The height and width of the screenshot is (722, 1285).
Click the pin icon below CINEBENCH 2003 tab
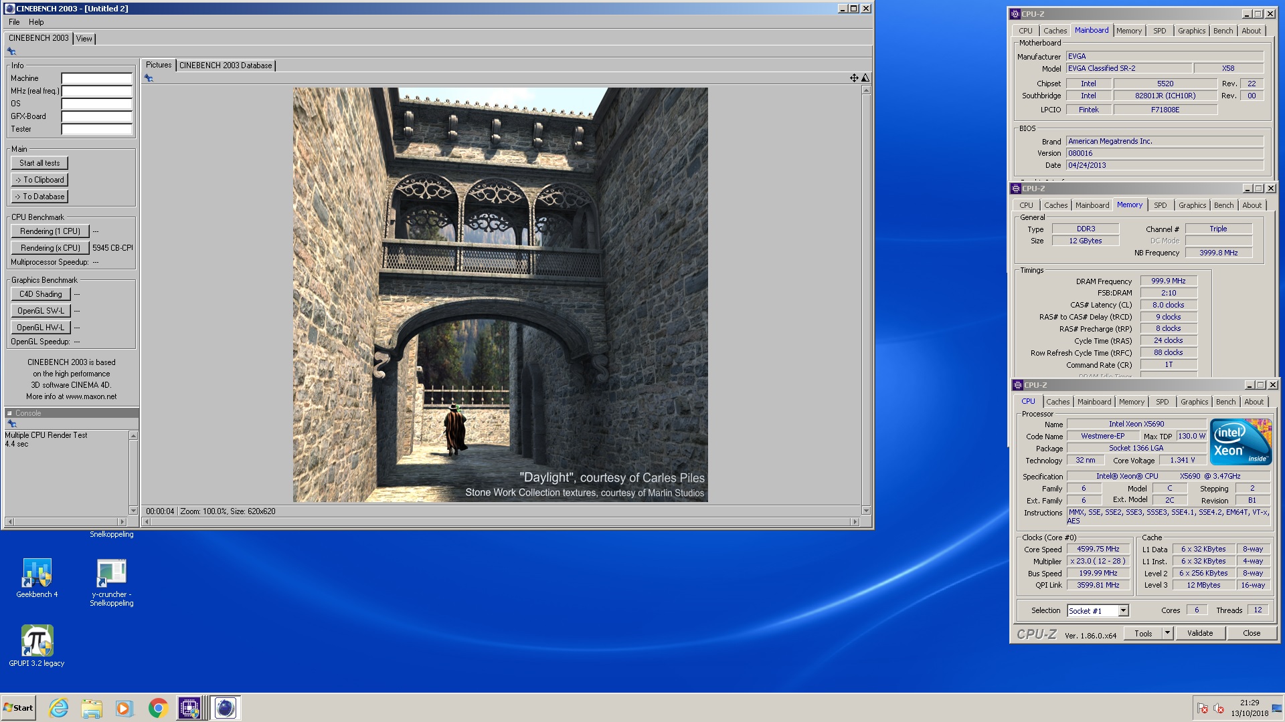coord(11,51)
